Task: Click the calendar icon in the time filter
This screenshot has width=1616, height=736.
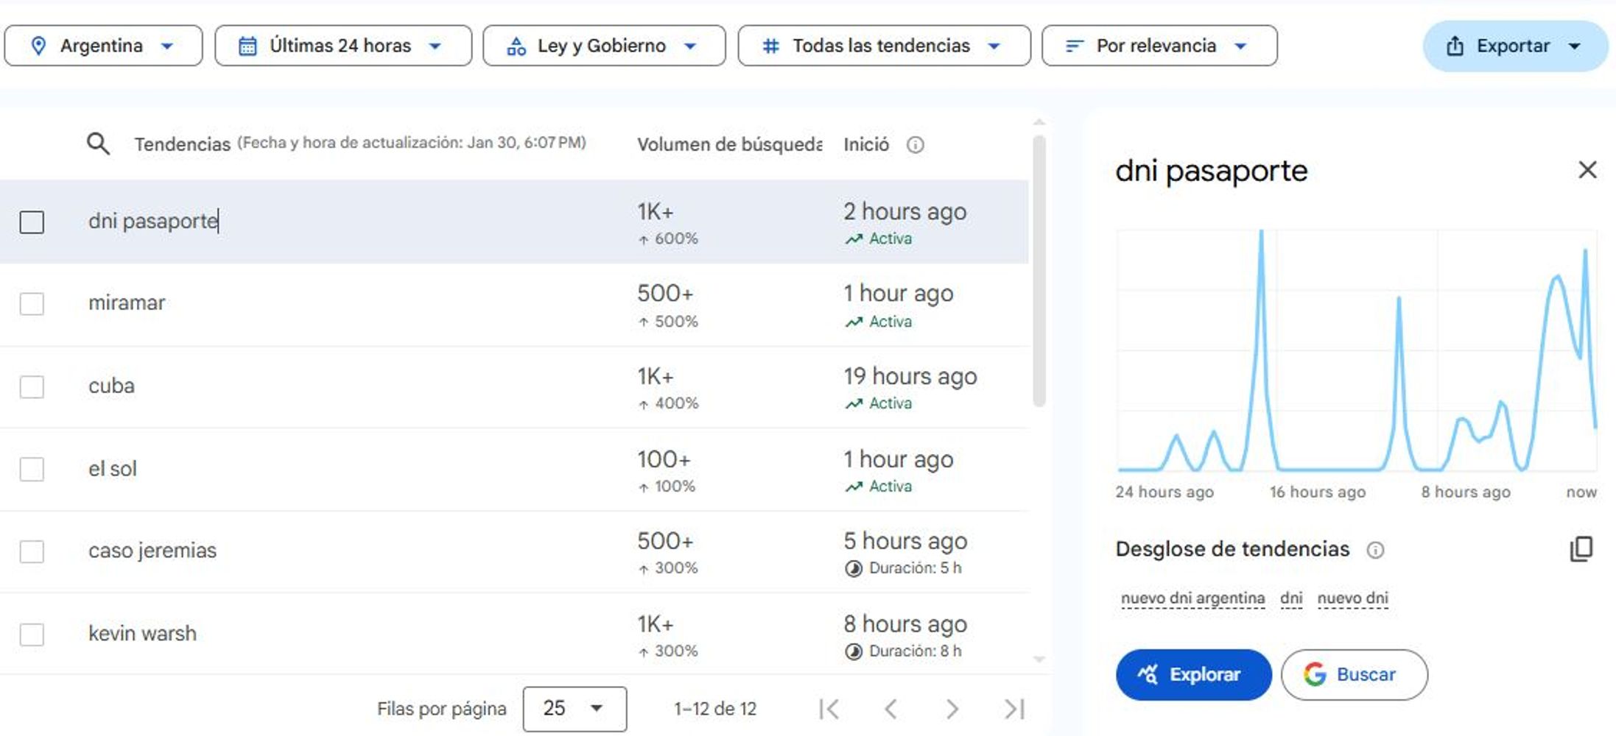Action: pyautogui.click(x=247, y=46)
